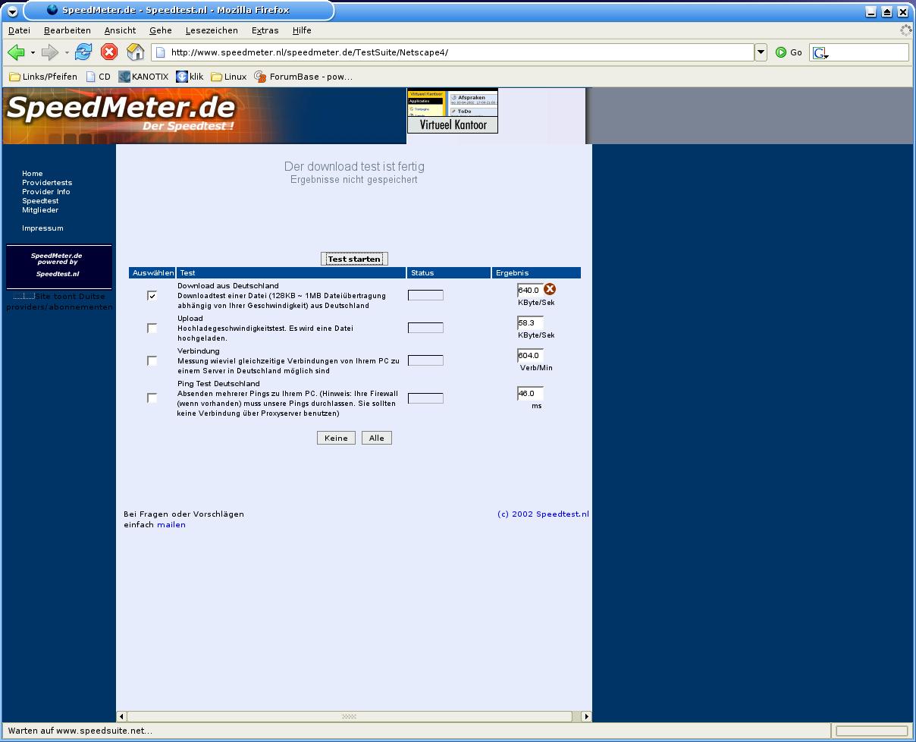Open the KANOTIX bookmark
This screenshot has height=742, width=916.
pos(144,77)
